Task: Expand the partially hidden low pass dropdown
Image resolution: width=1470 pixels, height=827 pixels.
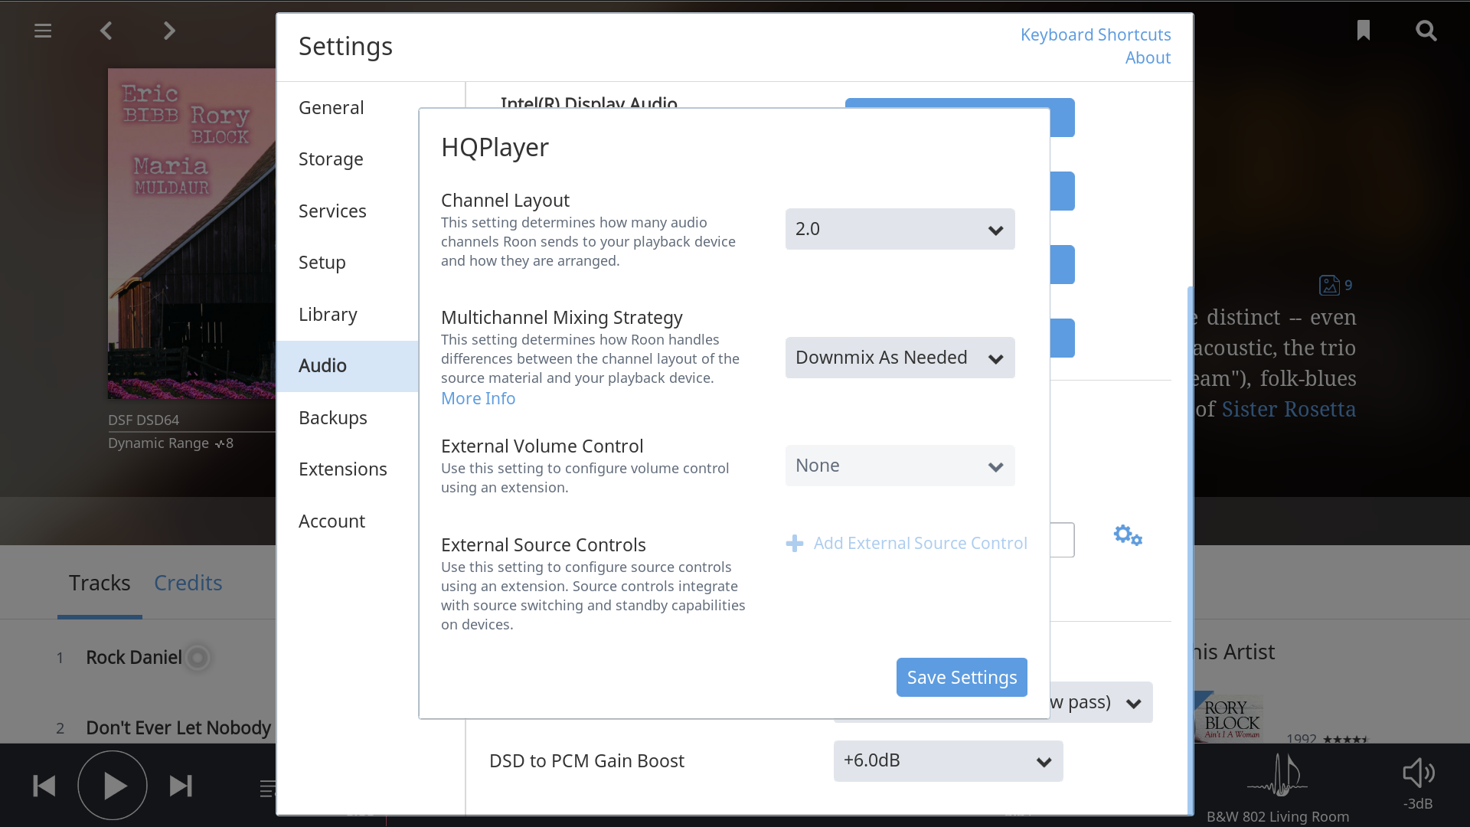Action: 1101,702
